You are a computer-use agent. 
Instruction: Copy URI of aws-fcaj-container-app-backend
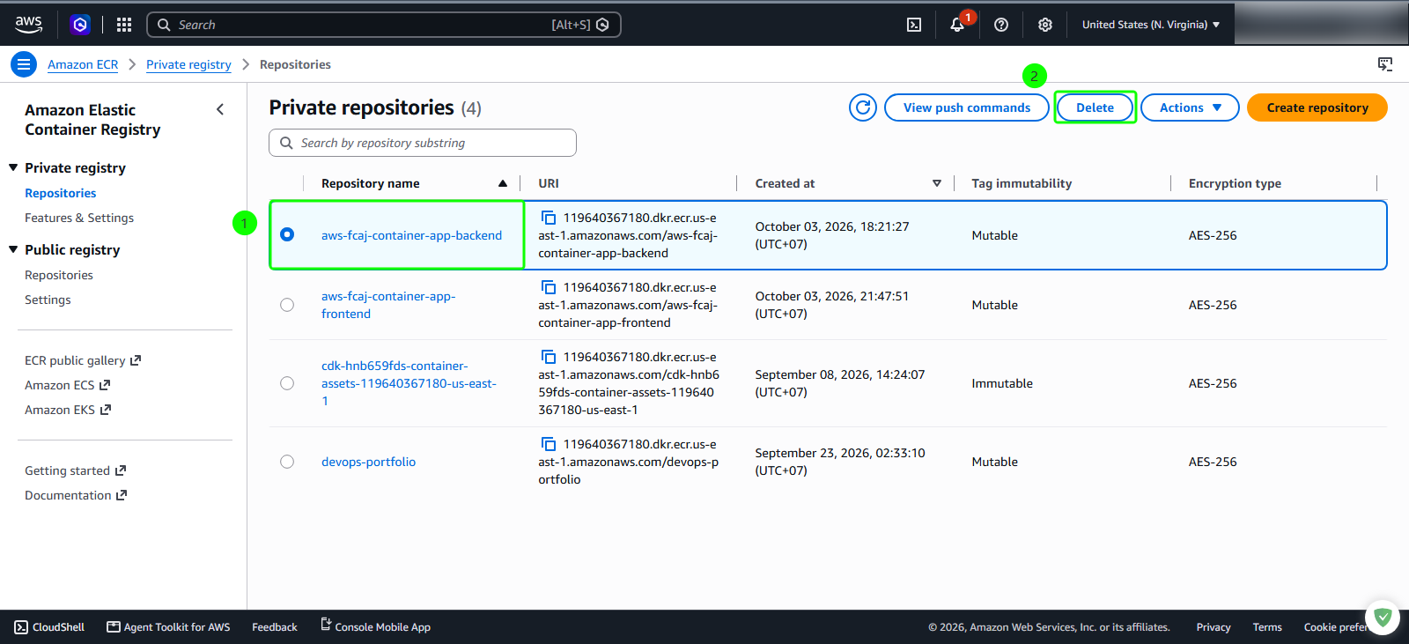(x=548, y=218)
